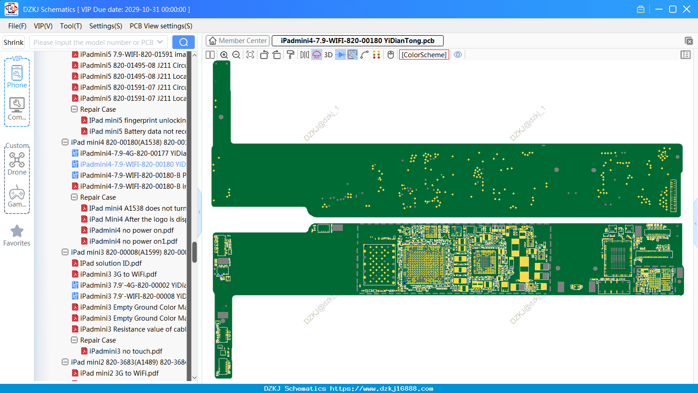Open PCB View settings(S) menu

161,26
